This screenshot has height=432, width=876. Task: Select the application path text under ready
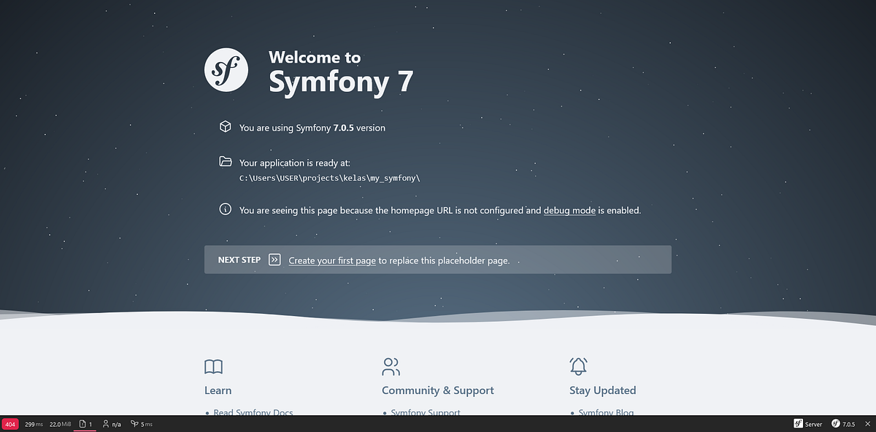(328, 177)
